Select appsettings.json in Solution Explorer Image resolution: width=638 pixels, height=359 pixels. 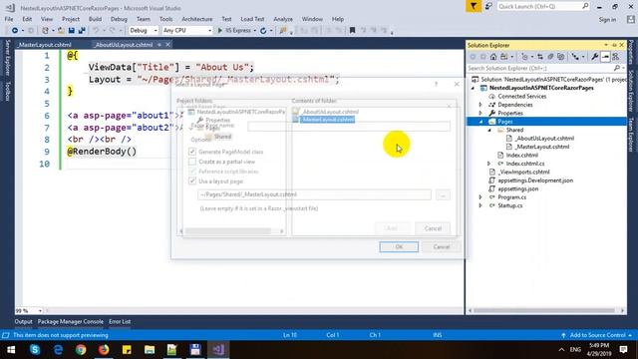click(517, 188)
